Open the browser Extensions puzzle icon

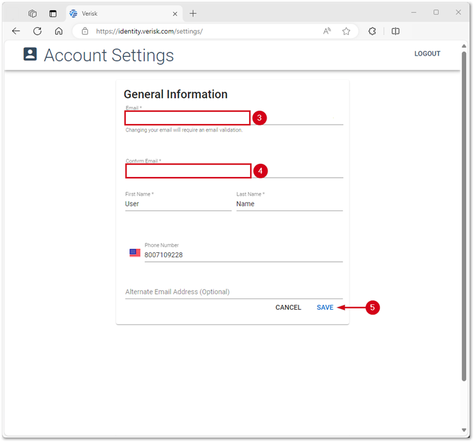pos(372,31)
